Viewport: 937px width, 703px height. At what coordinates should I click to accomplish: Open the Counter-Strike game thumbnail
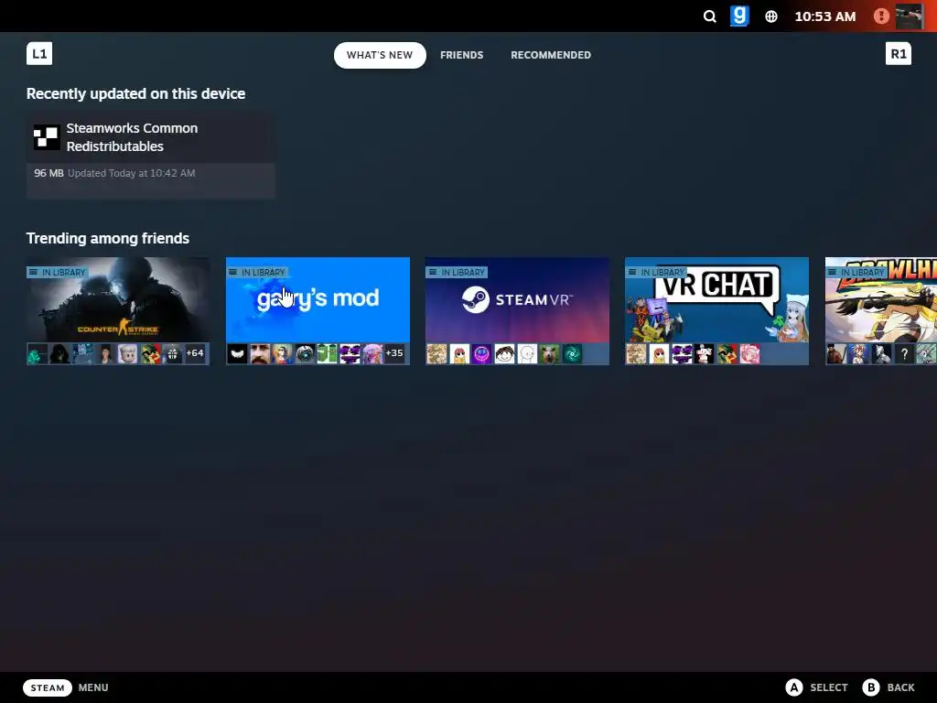click(118, 299)
